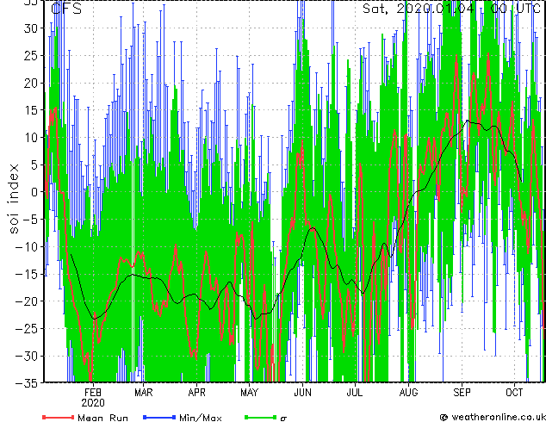The height and width of the screenshot is (422, 546).
Task: Click the y-axis value 20
Action: tap(31, 83)
